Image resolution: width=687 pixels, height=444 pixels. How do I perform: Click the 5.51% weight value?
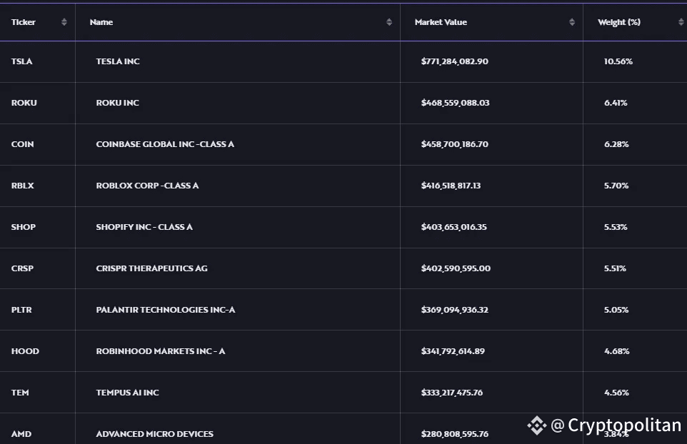(615, 268)
